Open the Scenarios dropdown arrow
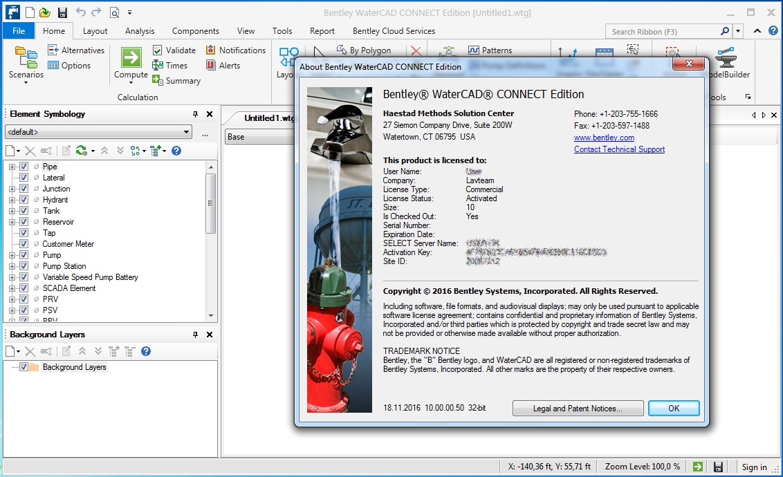Screen dimensions: 783x477 (26, 83)
